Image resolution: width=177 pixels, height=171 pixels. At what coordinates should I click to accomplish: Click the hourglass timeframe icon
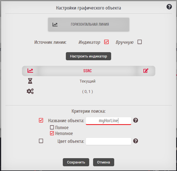(x=30, y=81)
